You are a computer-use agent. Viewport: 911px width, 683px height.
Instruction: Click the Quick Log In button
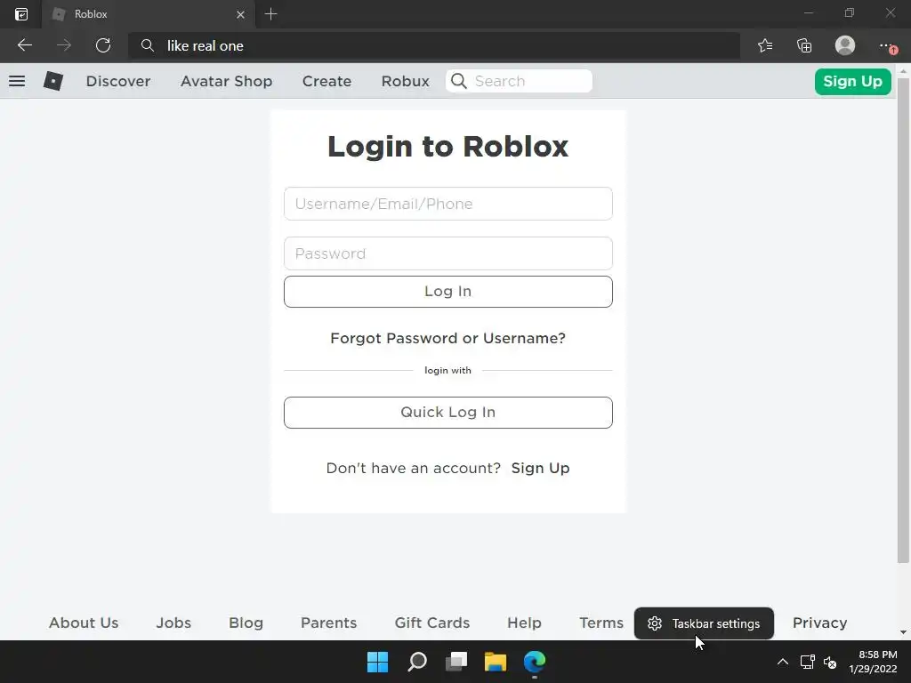click(448, 413)
